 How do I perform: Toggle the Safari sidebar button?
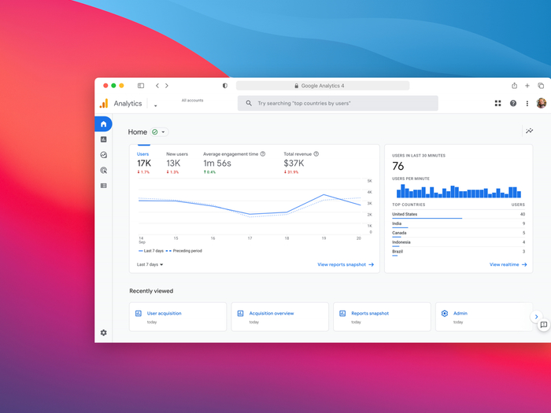click(x=141, y=86)
